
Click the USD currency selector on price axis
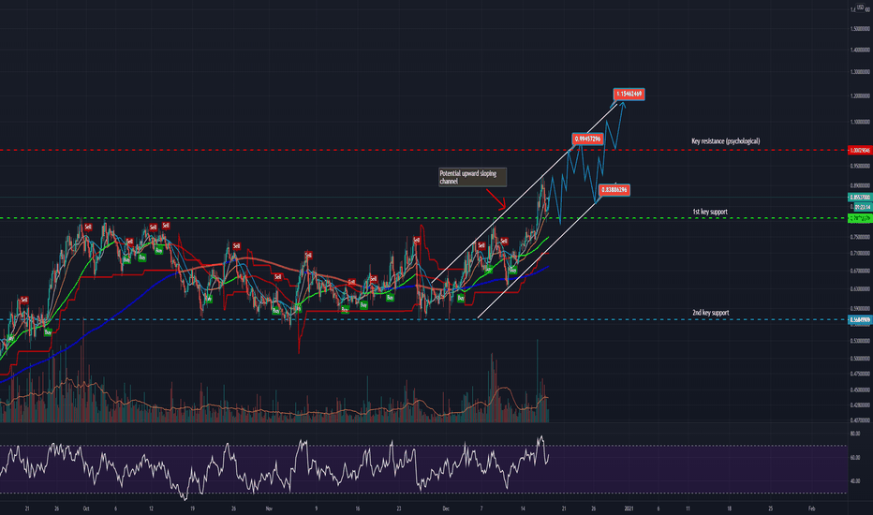[861, 7]
